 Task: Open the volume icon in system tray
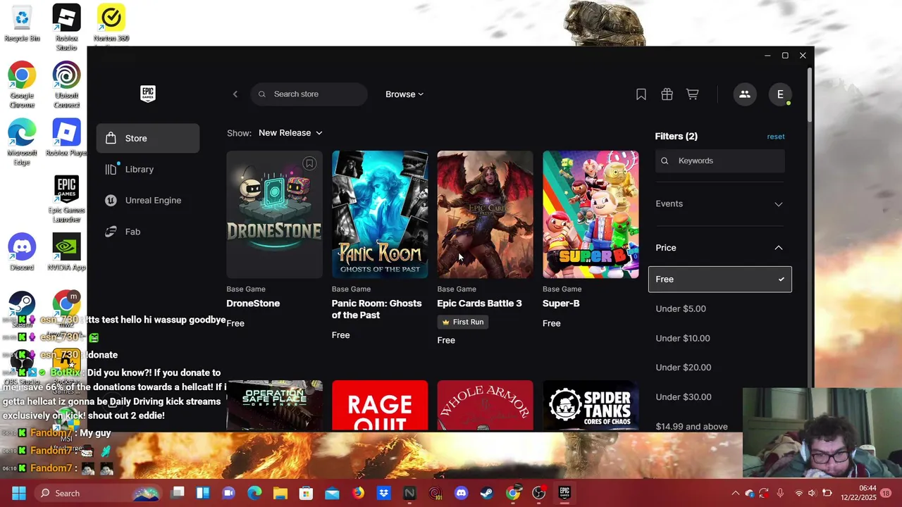[x=813, y=493]
